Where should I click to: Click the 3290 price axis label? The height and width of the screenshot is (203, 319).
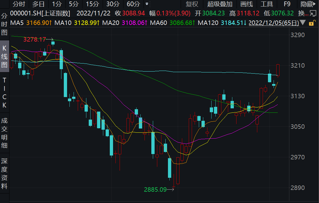click(298, 35)
